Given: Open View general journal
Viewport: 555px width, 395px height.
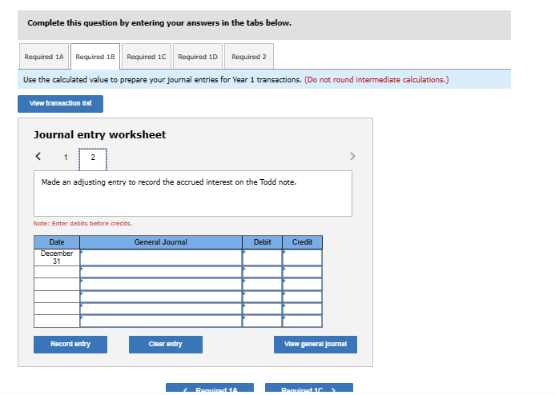Looking at the screenshot, I should click(316, 344).
